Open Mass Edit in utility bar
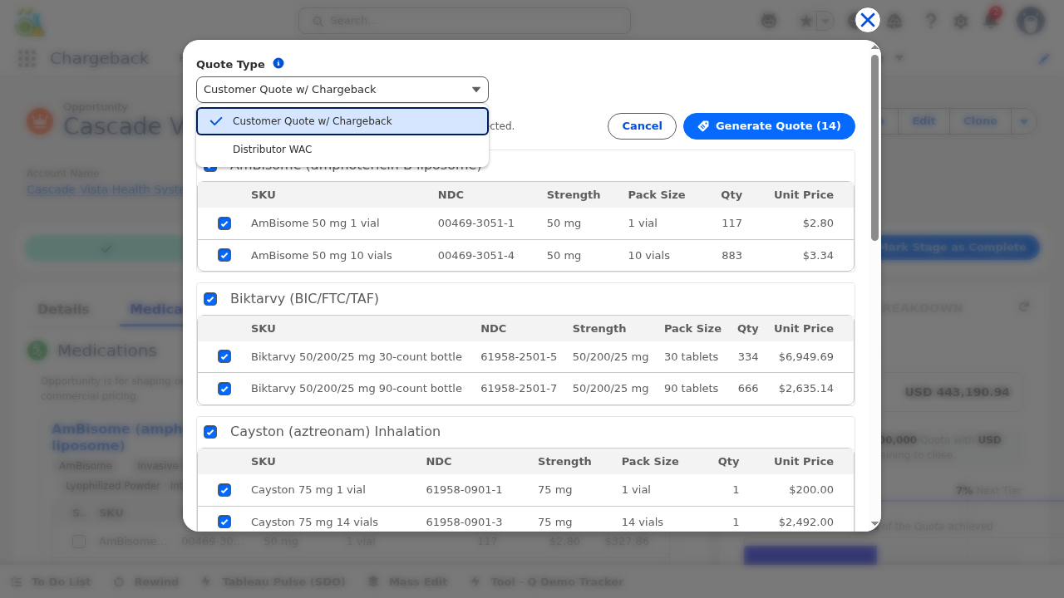 tap(407, 581)
